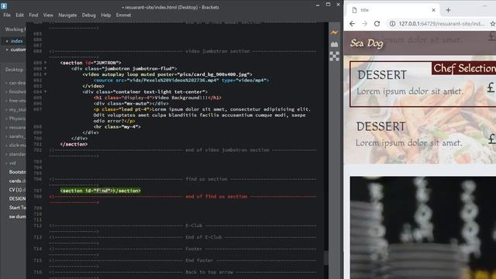Open the Bootstr file in sidebar
Image resolution: width=496 pixels, height=279 pixels.
[17, 172]
